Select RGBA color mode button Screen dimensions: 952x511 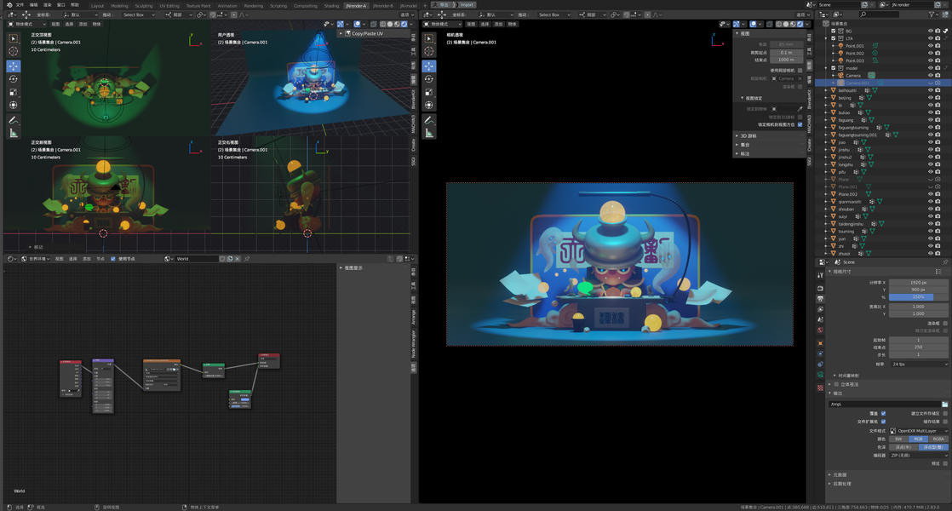[938, 439]
